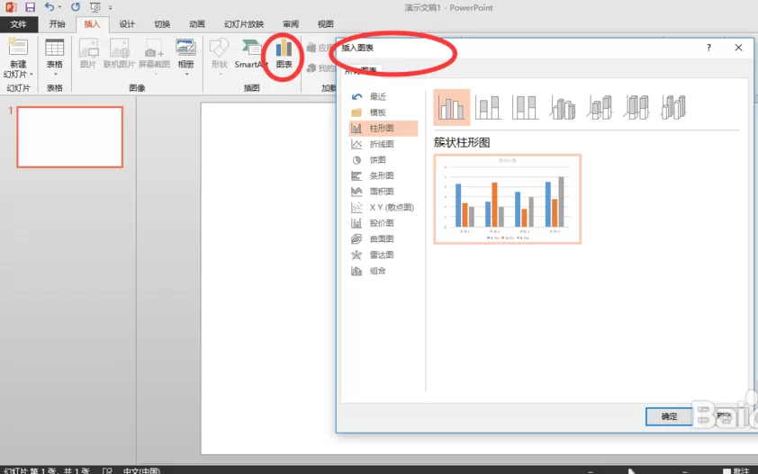Pick the 100% stacked column chart icon
Screen dimensions: 758x474
point(525,107)
